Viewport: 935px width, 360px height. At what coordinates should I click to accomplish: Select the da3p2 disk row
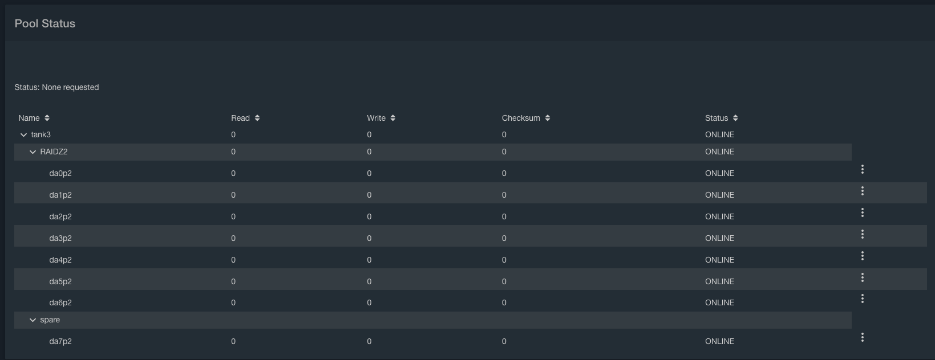(60, 238)
